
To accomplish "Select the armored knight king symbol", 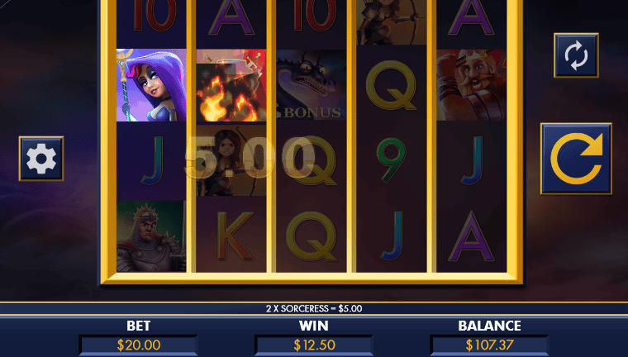I will tap(151, 236).
